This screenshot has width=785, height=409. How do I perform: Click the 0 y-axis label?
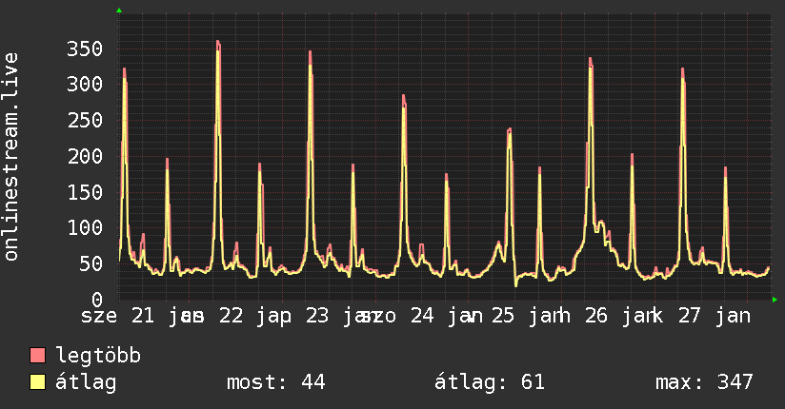[x=96, y=300]
